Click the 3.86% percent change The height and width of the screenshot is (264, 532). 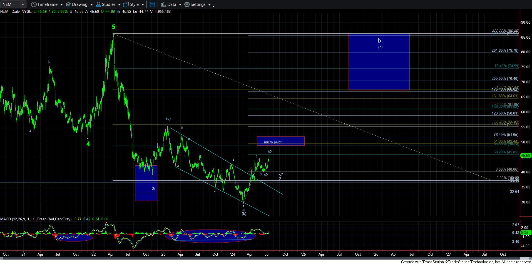click(62, 11)
